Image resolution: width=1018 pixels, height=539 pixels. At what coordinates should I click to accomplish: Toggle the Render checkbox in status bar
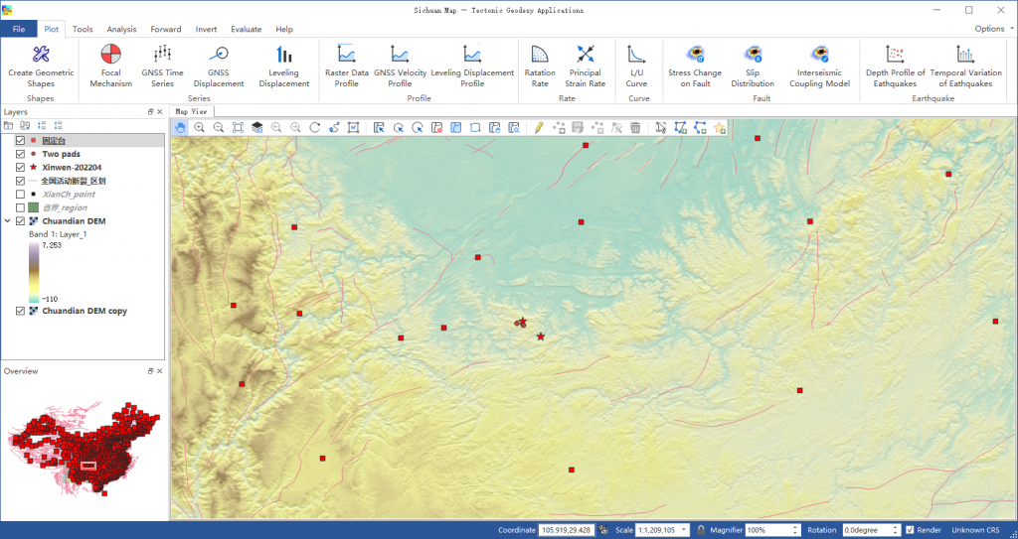coord(910,530)
